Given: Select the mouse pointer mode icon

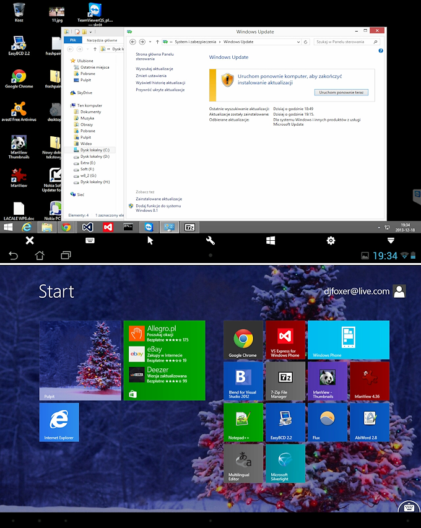Looking at the screenshot, I should 150,240.
